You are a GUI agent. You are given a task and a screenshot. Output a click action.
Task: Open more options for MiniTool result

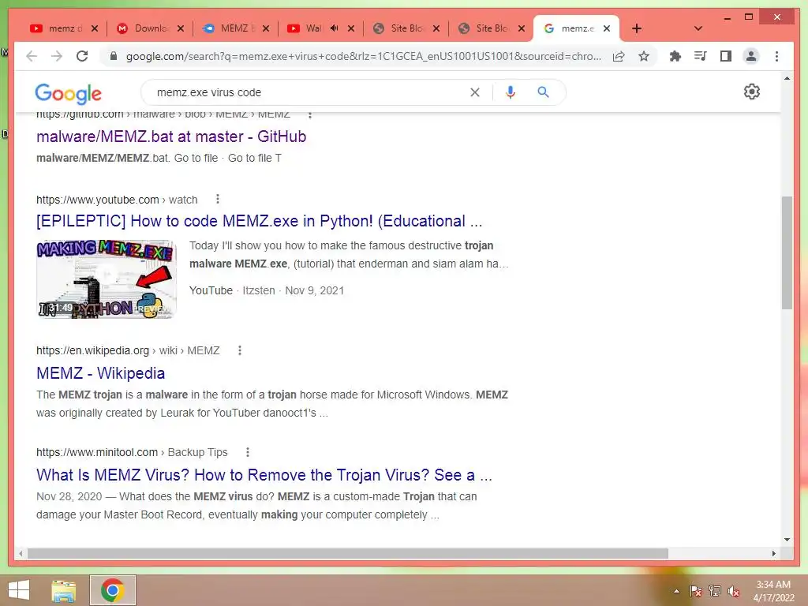click(x=247, y=452)
